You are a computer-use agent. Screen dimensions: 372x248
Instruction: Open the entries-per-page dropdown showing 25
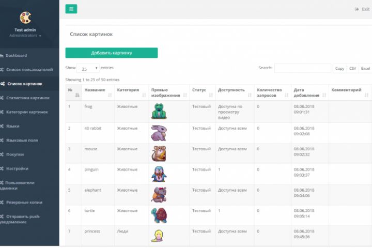click(89, 68)
